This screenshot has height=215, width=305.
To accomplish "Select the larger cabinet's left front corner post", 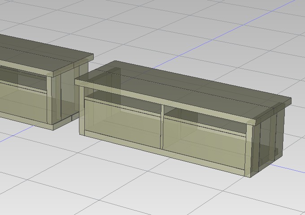I will (x=82, y=110).
